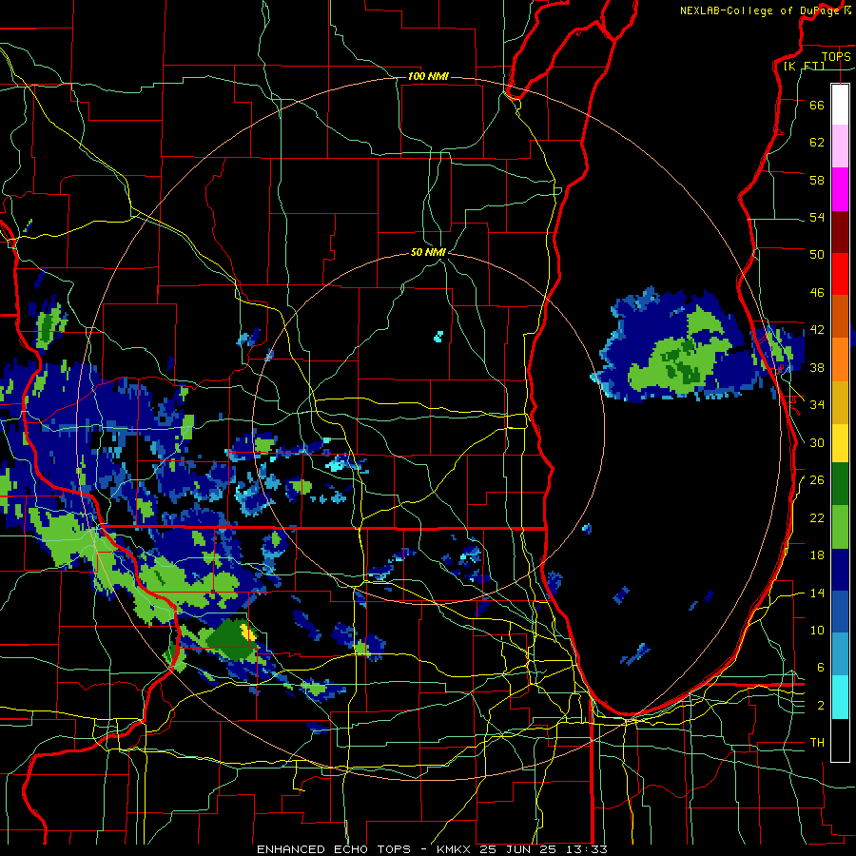Select the magenta legend color block
This screenshot has height=856, width=856.
(x=840, y=189)
